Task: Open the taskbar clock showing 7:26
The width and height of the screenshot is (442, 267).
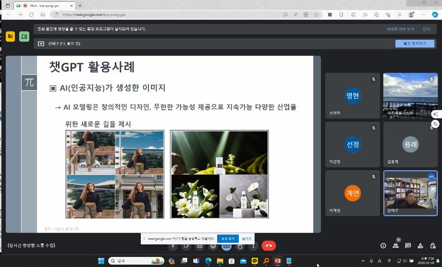Action: 426,261
